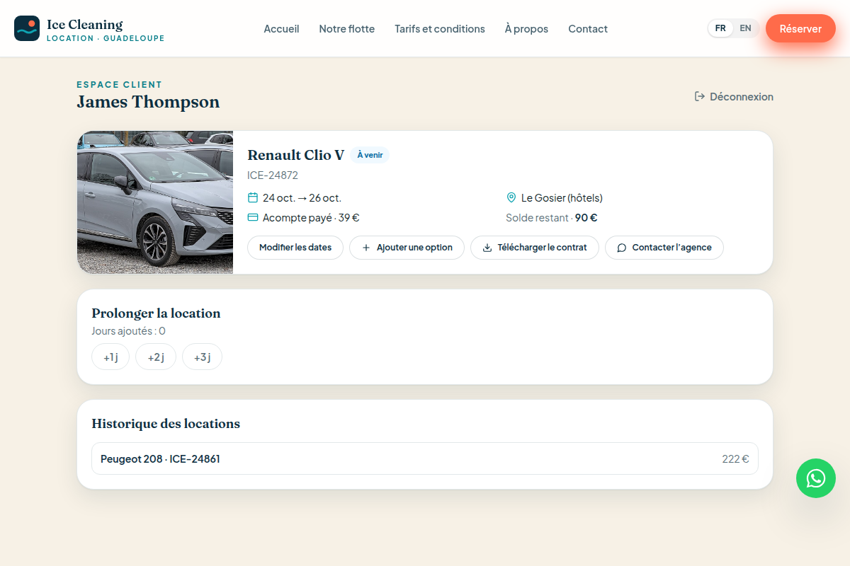Click Le Gosier (hôtels) location text
Viewport: 850px width, 566px height.
tap(562, 198)
